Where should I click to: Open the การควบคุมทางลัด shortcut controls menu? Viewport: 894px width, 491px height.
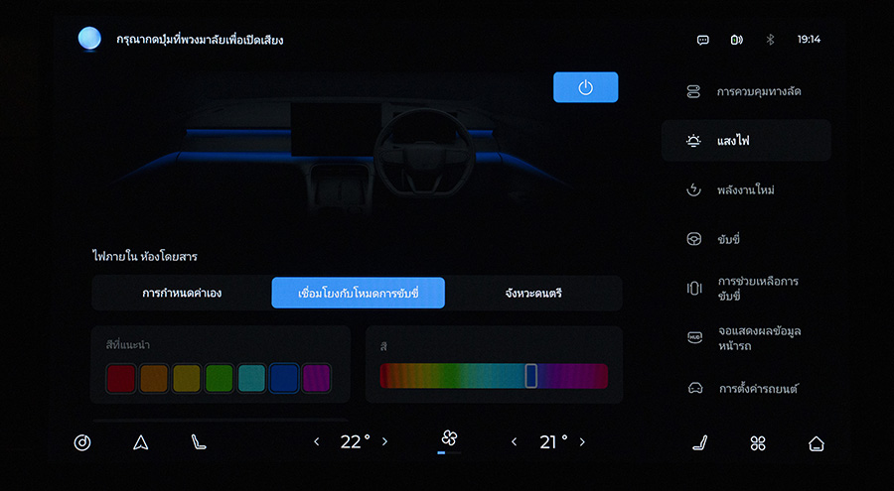746,91
